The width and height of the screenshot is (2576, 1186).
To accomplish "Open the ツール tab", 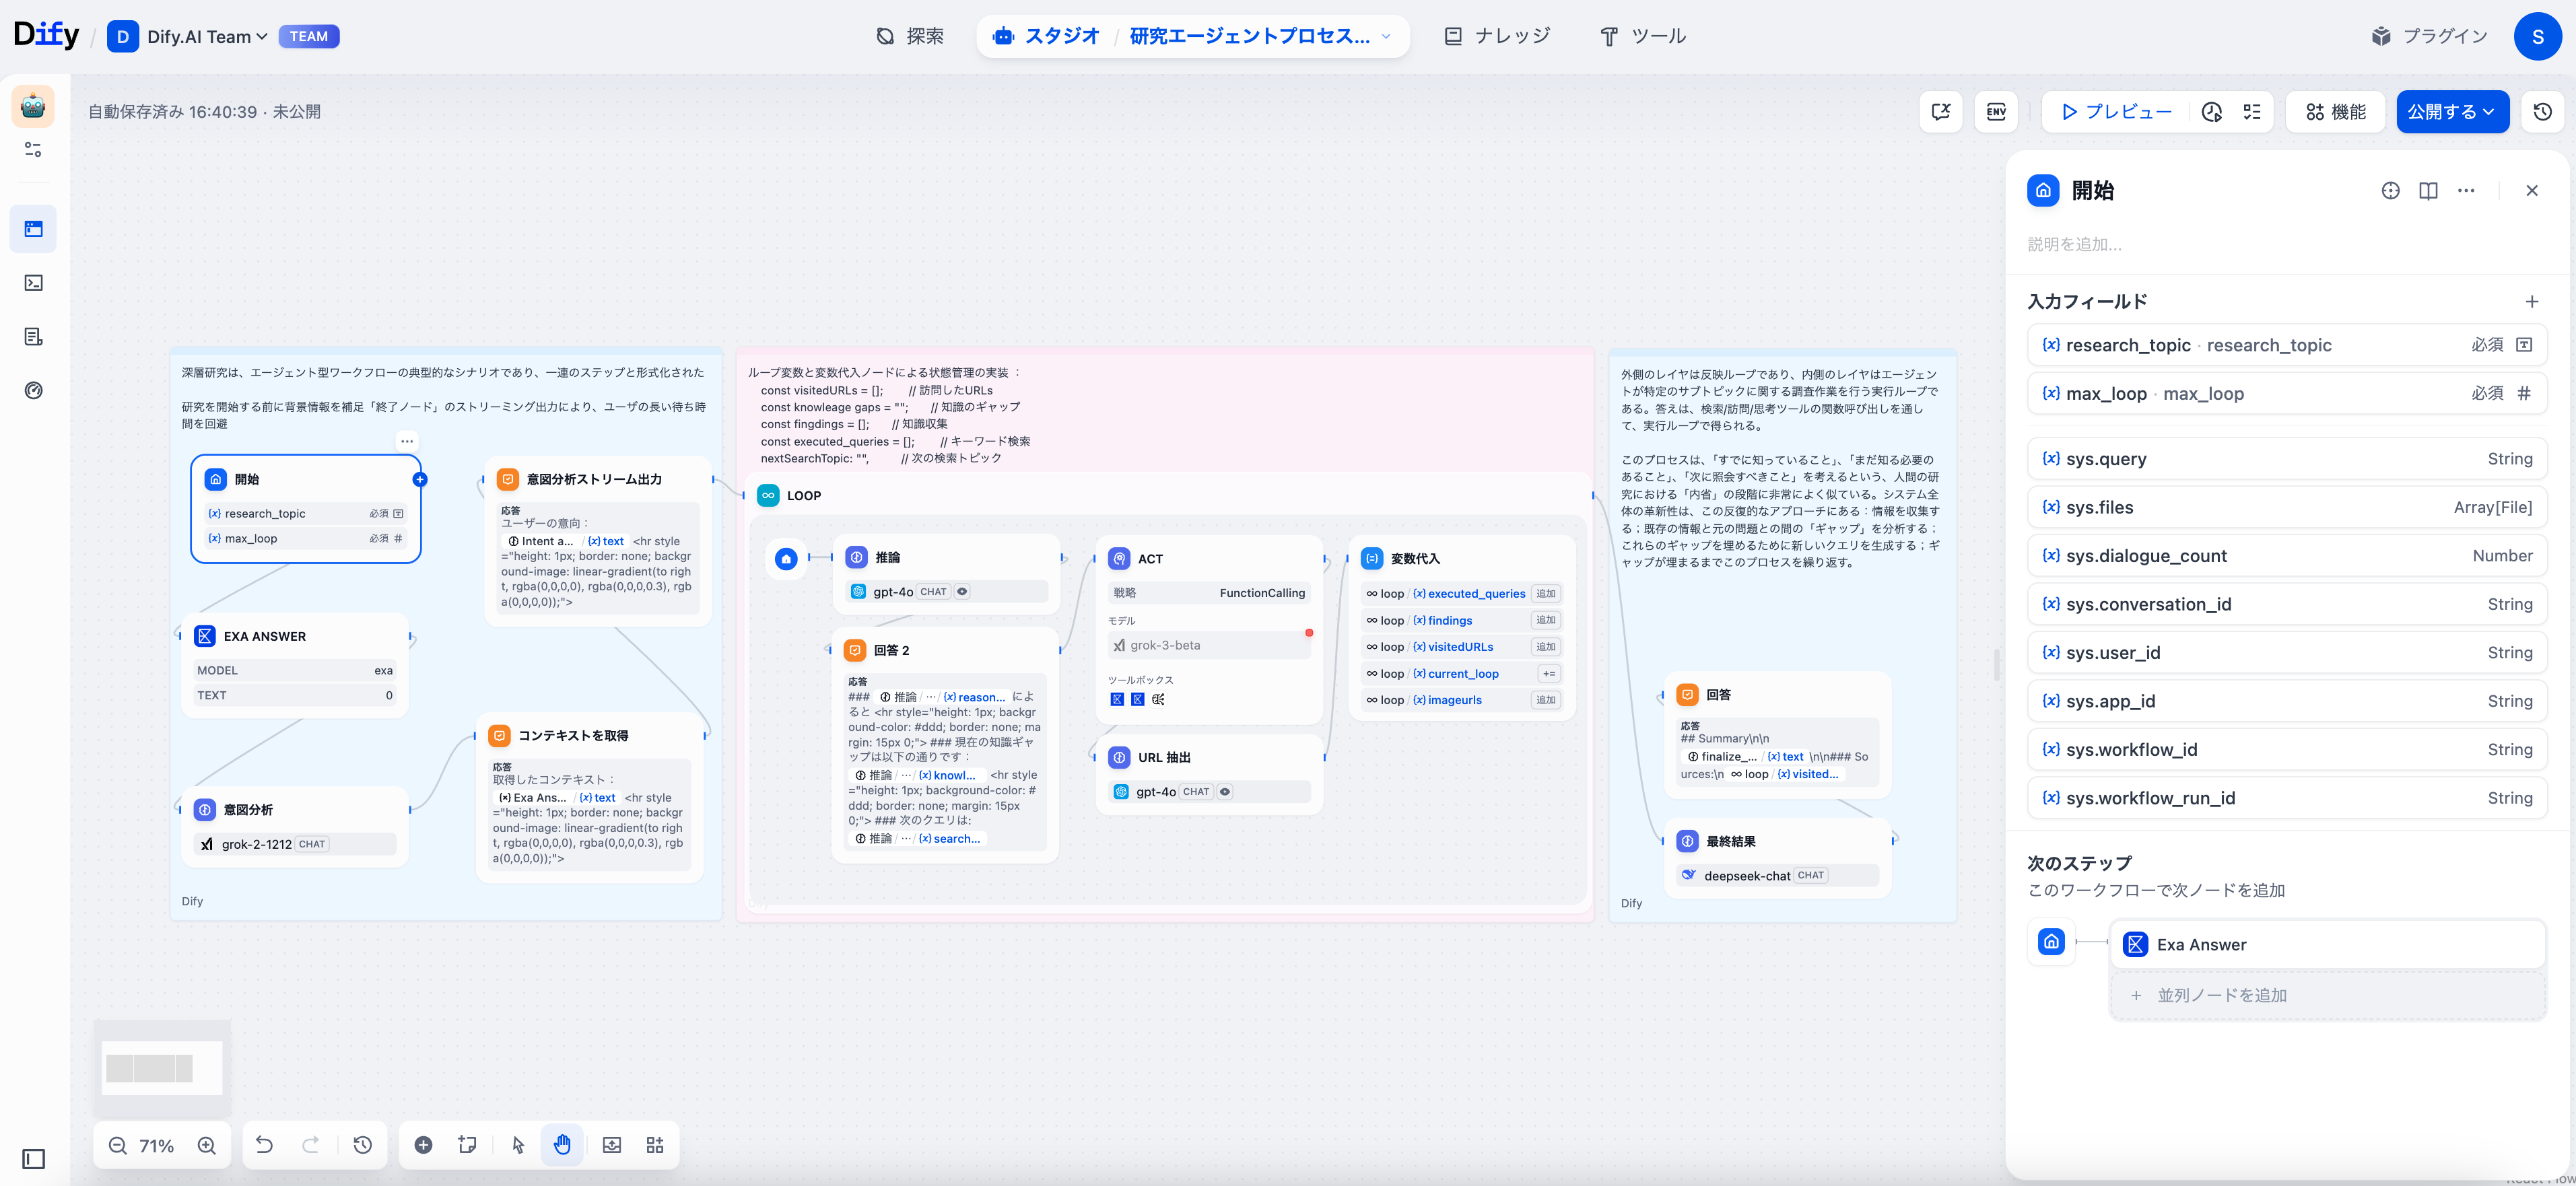I will pos(1643,37).
